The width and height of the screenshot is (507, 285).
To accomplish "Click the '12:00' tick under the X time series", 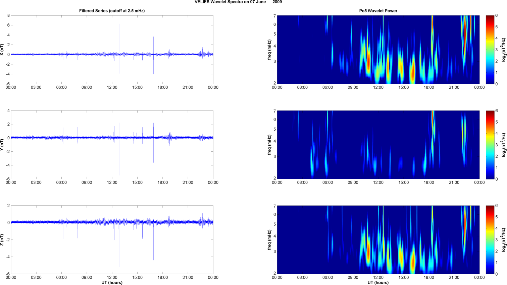I will click(112, 87).
